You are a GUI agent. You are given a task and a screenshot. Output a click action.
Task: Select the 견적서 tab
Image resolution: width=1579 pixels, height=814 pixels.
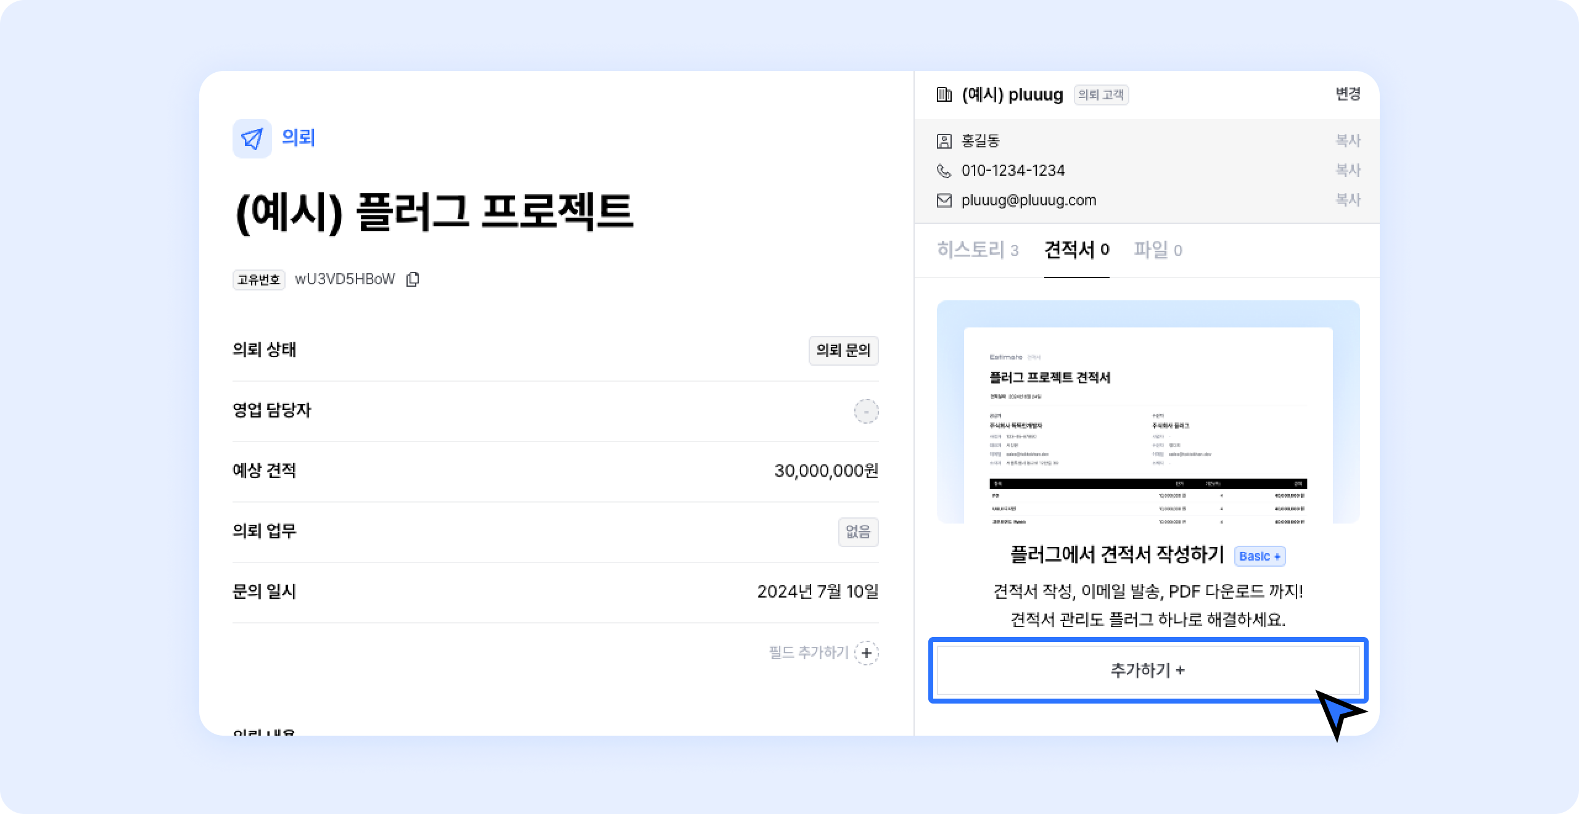[1076, 250]
